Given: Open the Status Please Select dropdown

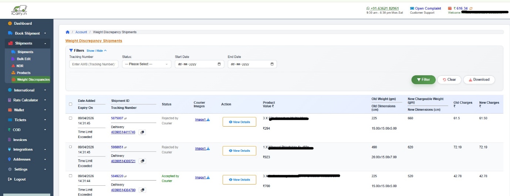Looking at the screenshot, I should coord(146,64).
